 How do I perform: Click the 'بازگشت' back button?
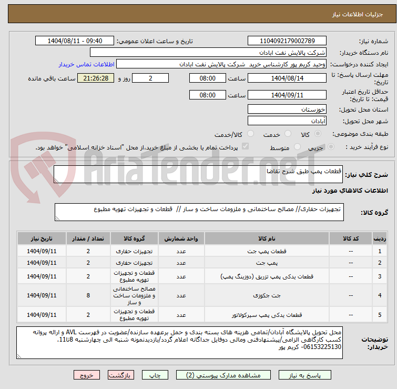tap(121, 375)
